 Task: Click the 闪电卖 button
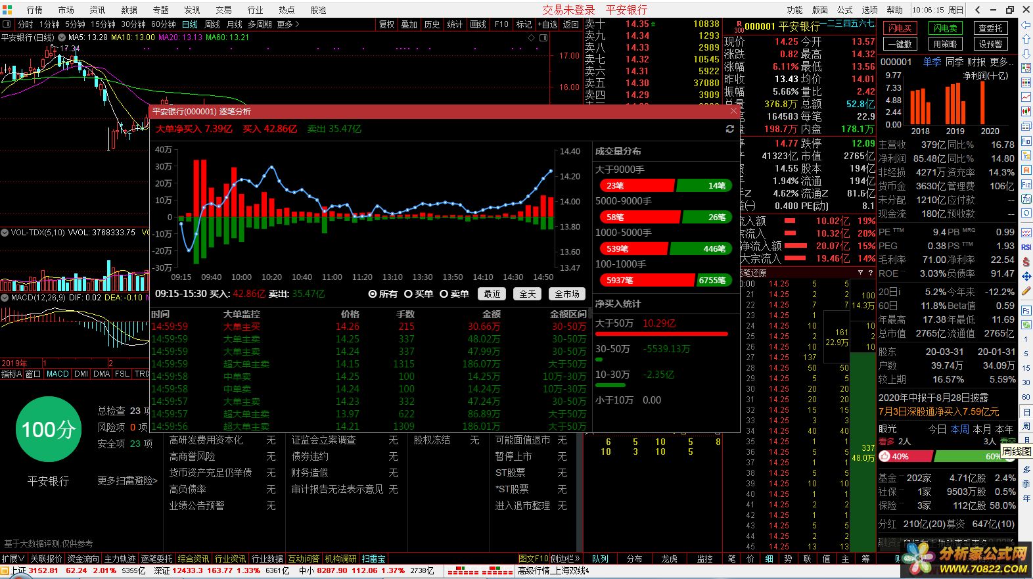tap(945, 28)
